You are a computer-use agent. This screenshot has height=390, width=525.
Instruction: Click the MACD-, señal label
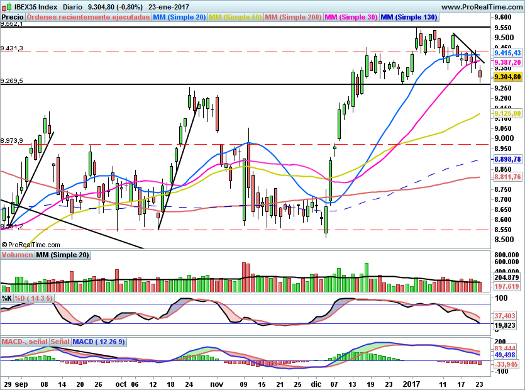click(25, 342)
